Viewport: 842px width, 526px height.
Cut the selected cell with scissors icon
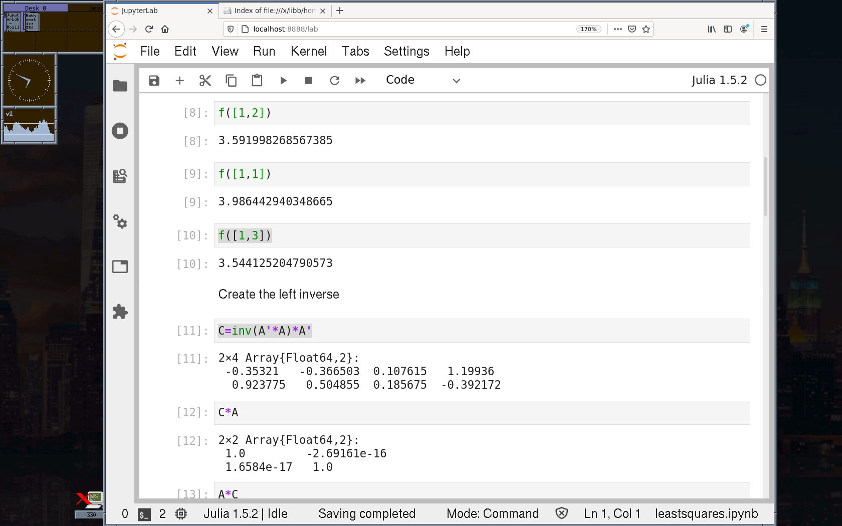point(205,81)
